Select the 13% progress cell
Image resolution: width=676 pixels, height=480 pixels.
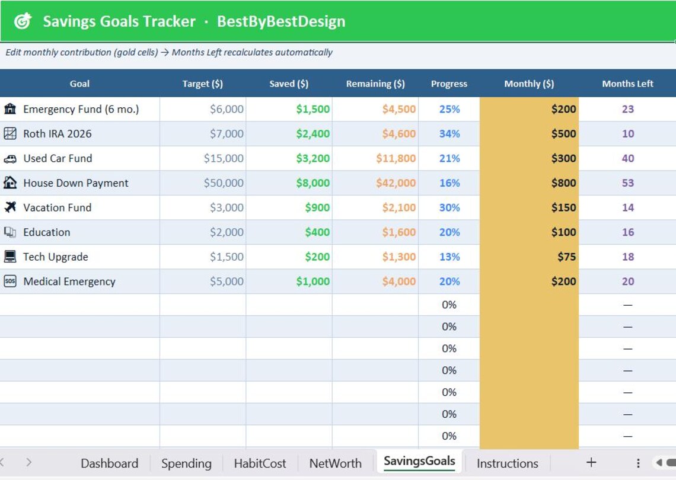tap(449, 257)
